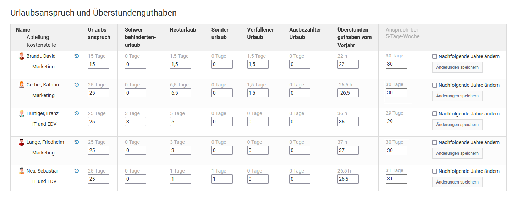517x203 pixels.
Task: Click Kathrin Gerber's avatar icon
Action: 22,85
